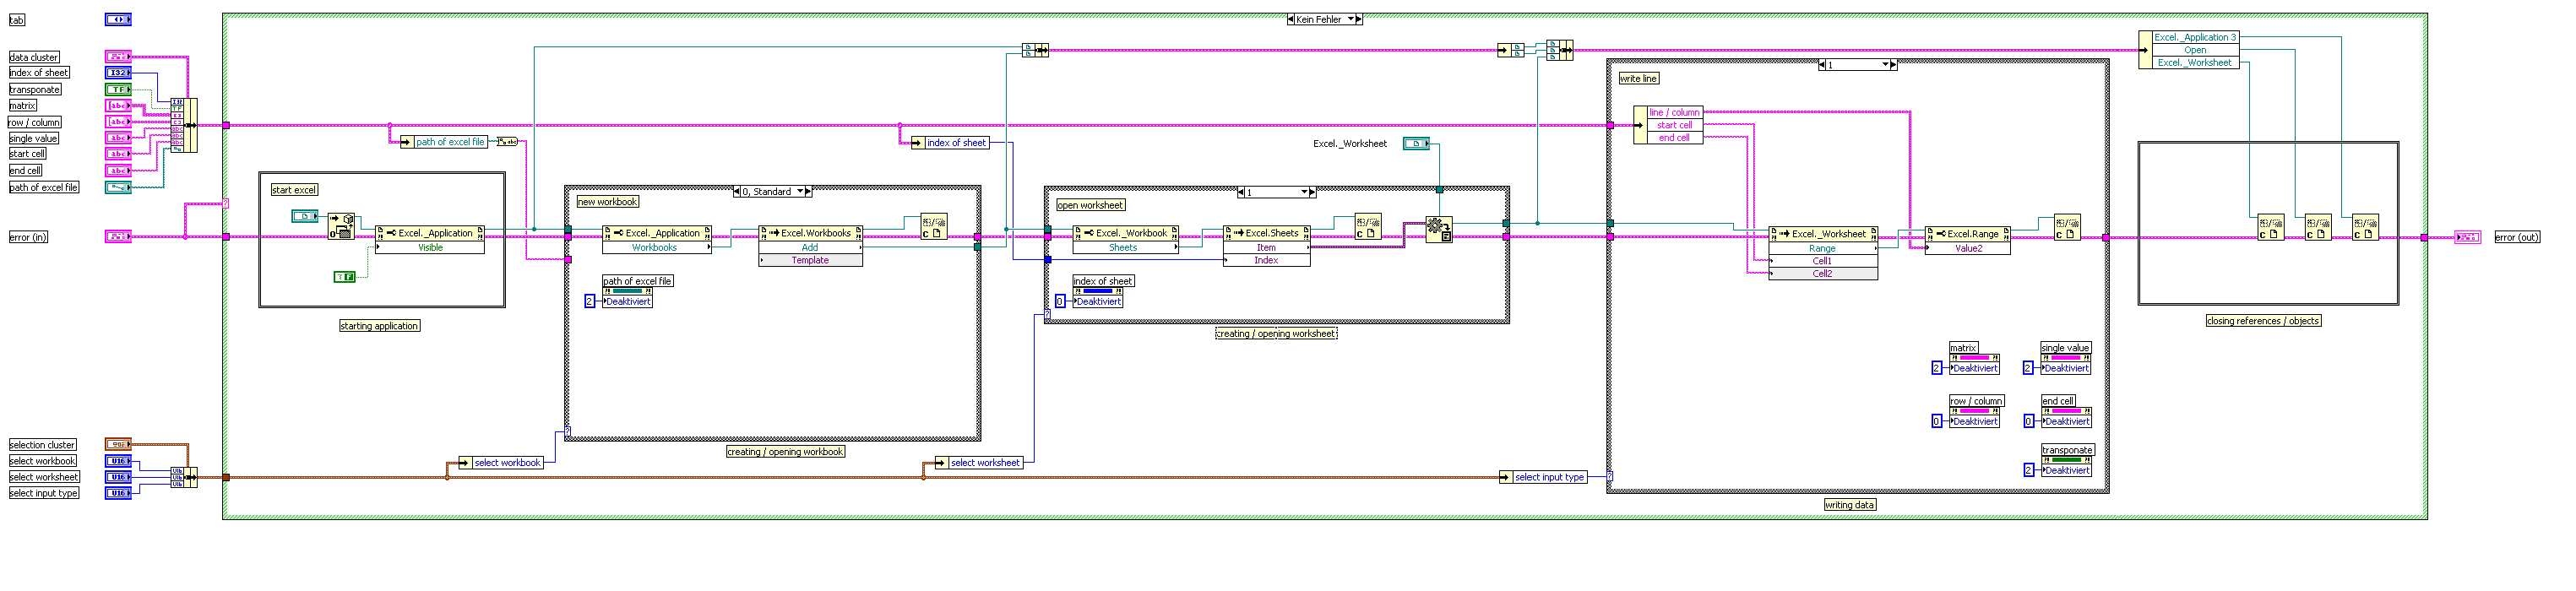Select the selection cluster terminal

[x=118, y=444]
